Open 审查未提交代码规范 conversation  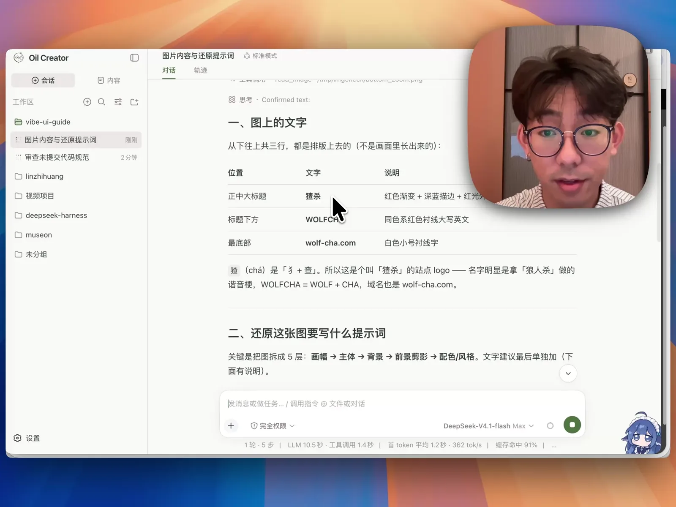click(x=76, y=157)
